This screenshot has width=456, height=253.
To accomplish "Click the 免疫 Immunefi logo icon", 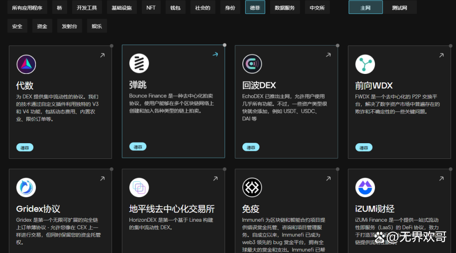I will [252, 188].
